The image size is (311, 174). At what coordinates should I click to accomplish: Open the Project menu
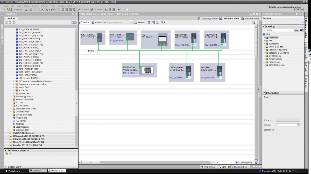click(x=5, y=6)
